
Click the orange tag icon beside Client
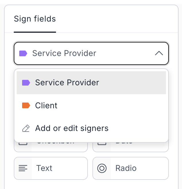(x=26, y=106)
